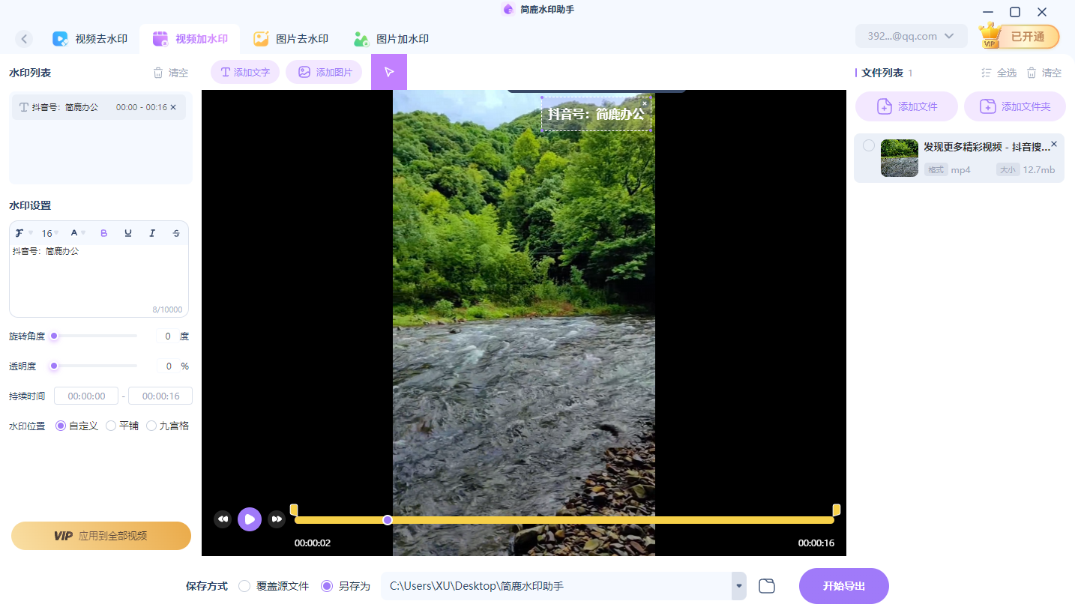The height and width of the screenshot is (616, 1075).
Task: Toggle underline formatting for watermark text
Action: 128,233
